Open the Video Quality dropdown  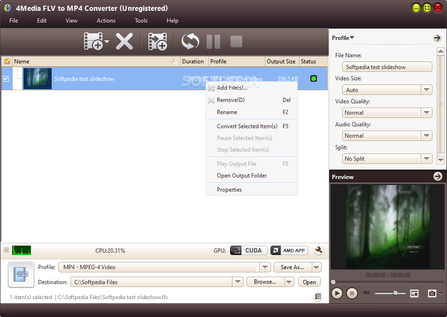pos(426,113)
